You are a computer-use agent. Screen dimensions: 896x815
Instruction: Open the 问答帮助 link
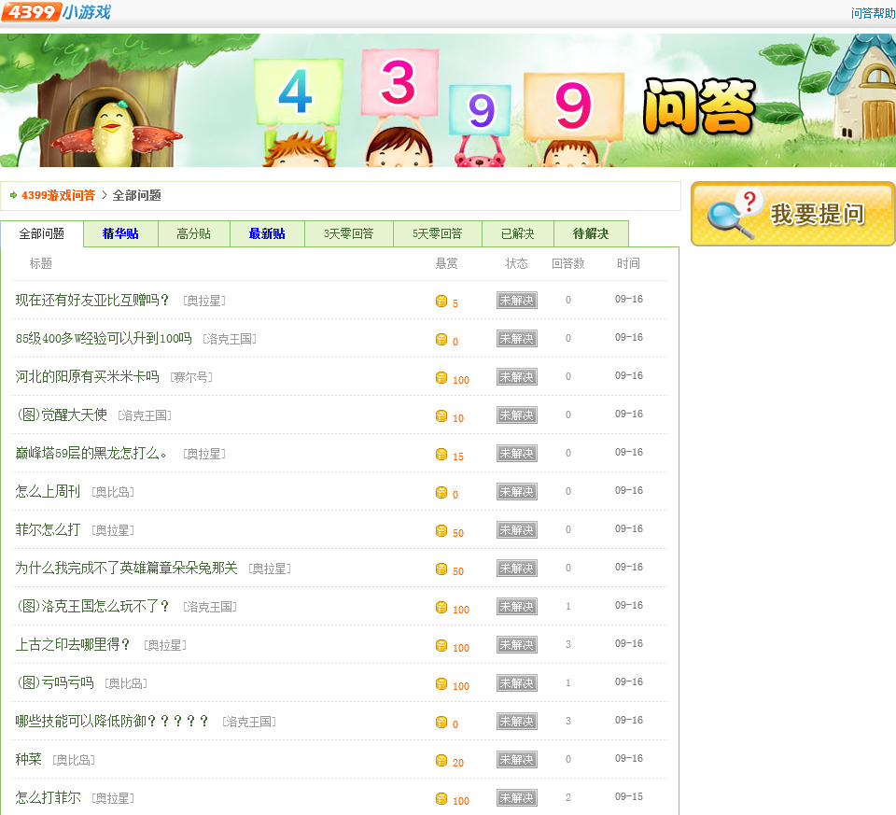873,13
